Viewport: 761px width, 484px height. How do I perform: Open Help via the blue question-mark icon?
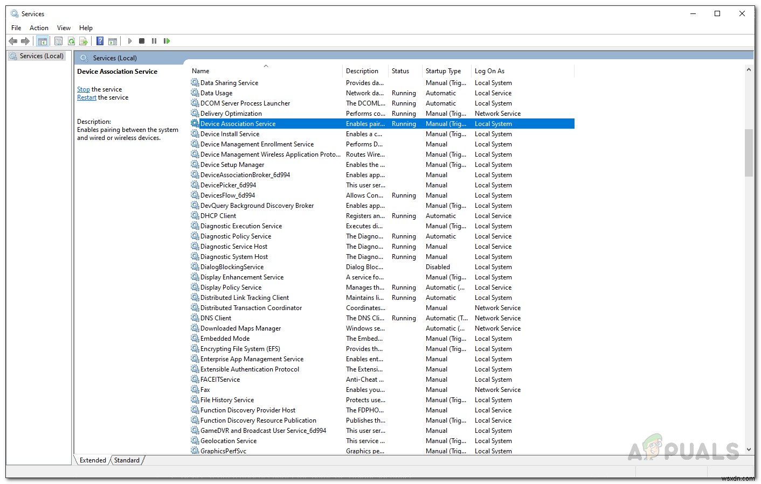[100, 41]
